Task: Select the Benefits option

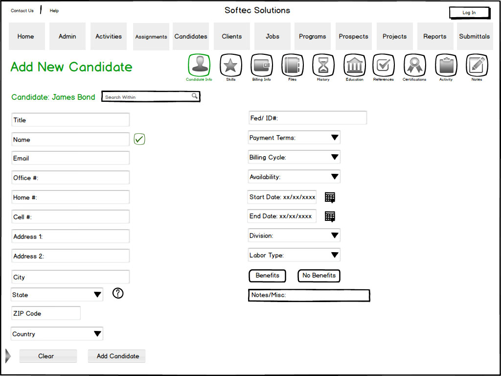Action: coord(267,276)
